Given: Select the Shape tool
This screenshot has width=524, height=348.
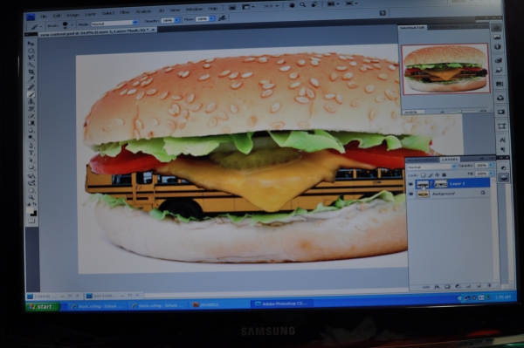Looking at the screenshot, I should (31, 167).
